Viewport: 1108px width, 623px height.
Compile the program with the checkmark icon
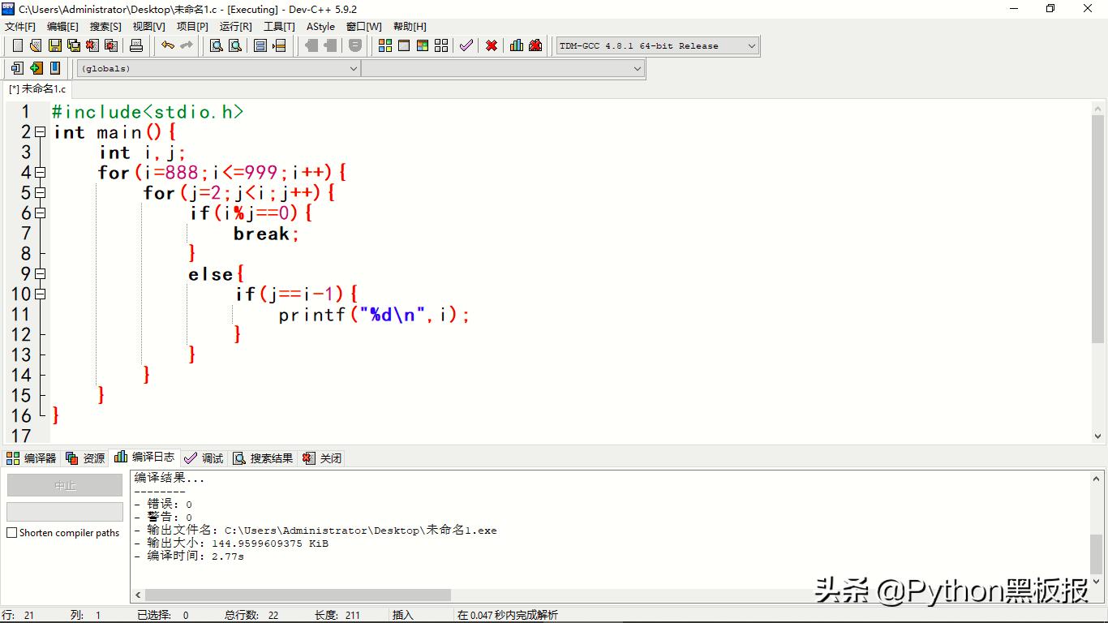tap(466, 45)
